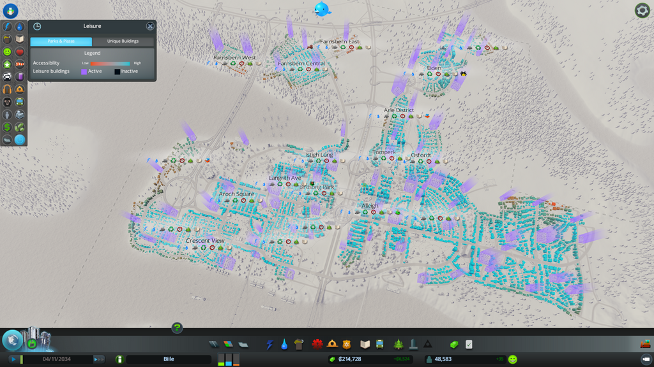Open the Levels info view
Screen dimensions: 654x367
point(7,64)
